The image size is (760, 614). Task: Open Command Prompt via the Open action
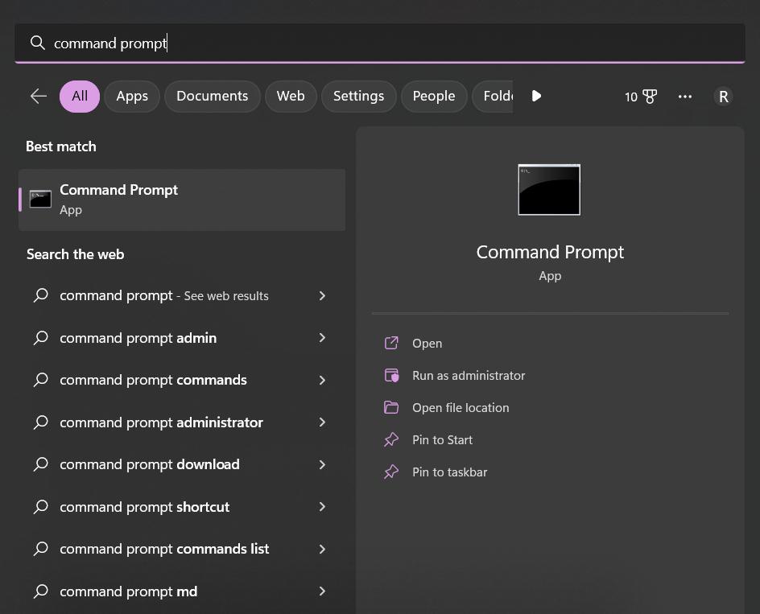(x=427, y=344)
